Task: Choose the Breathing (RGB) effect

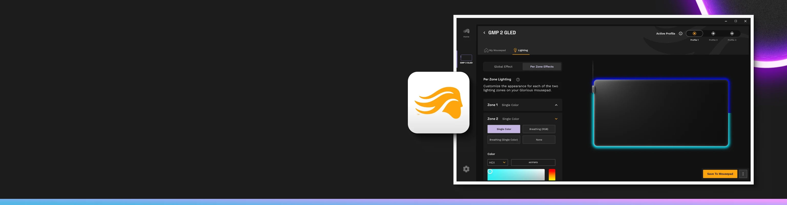Action: point(539,129)
